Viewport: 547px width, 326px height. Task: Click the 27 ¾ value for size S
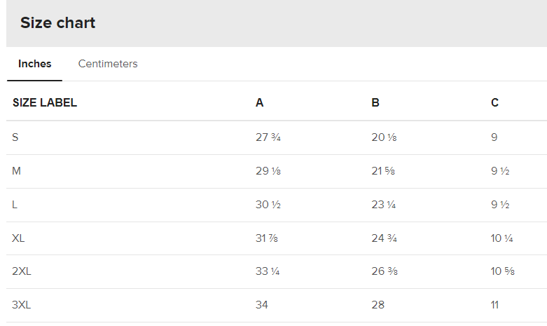point(268,137)
